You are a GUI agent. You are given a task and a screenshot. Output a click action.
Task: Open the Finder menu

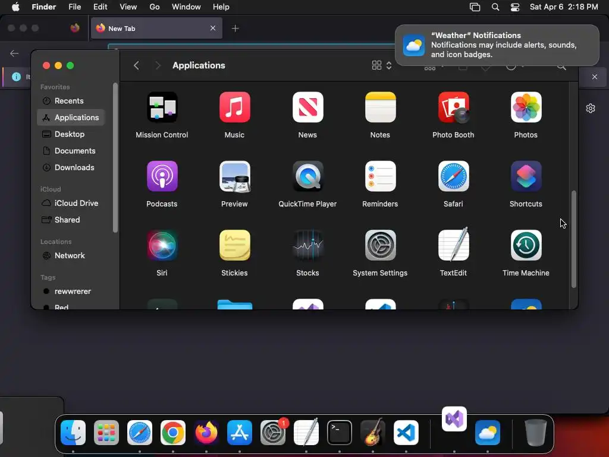click(44, 7)
